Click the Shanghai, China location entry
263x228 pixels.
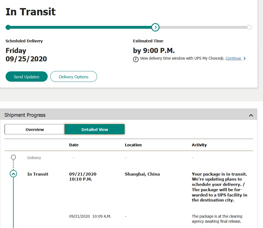pyautogui.click(x=142, y=174)
